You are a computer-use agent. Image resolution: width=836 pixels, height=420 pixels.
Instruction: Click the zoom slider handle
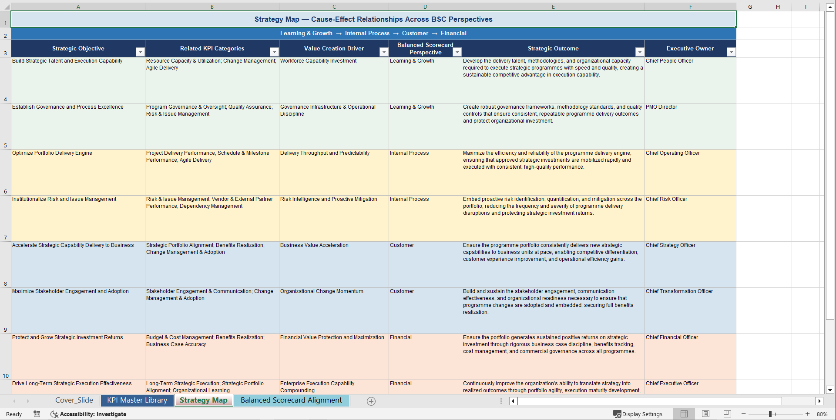click(770, 414)
